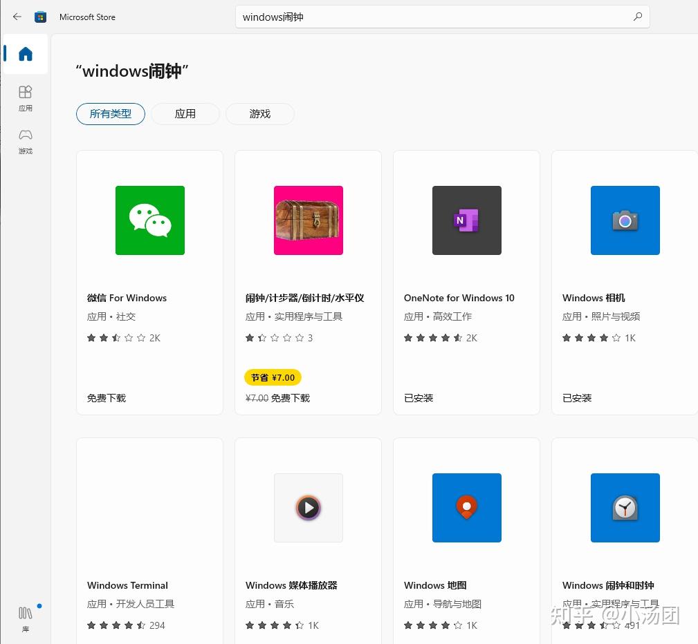Screen dimensions: 698x644
Task: Open the 库 library sidebar icon
Action: click(26, 618)
